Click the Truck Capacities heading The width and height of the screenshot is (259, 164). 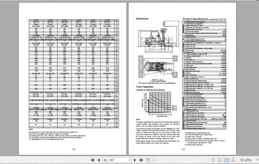point(145,87)
